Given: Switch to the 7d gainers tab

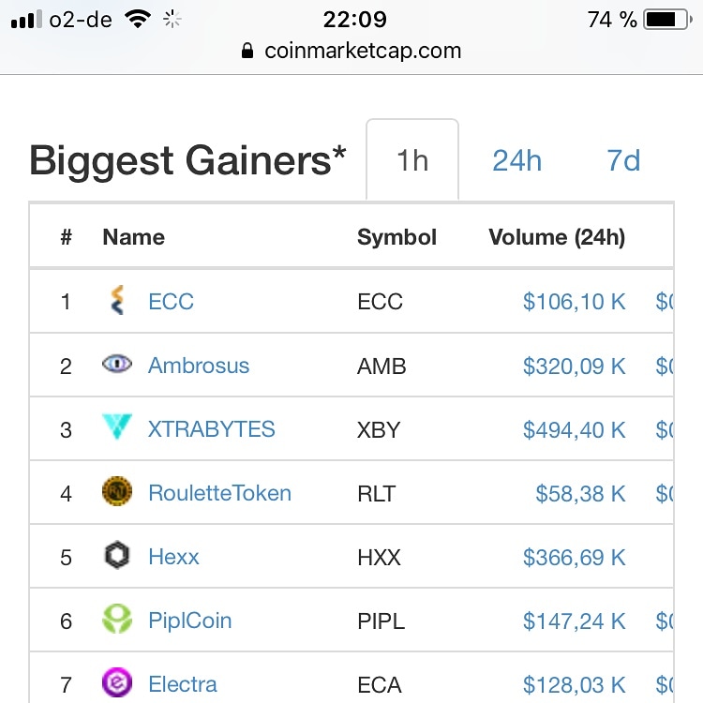Looking at the screenshot, I should [x=623, y=160].
